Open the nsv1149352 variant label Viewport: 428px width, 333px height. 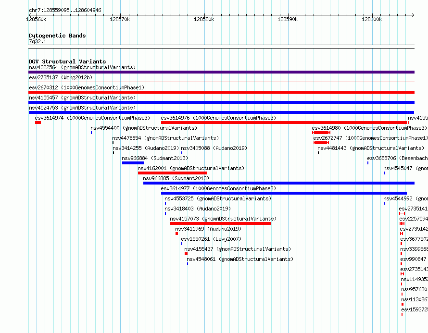click(415, 279)
